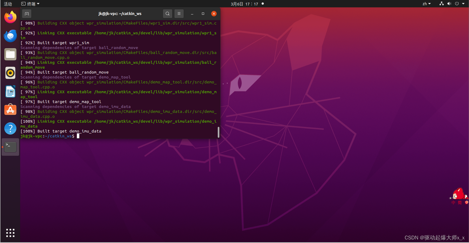Screen dimensions: 469x243
Task: Click the '[ 97%] Built target demo_map_tool' line
Action: pyautogui.click(x=61, y=102)
